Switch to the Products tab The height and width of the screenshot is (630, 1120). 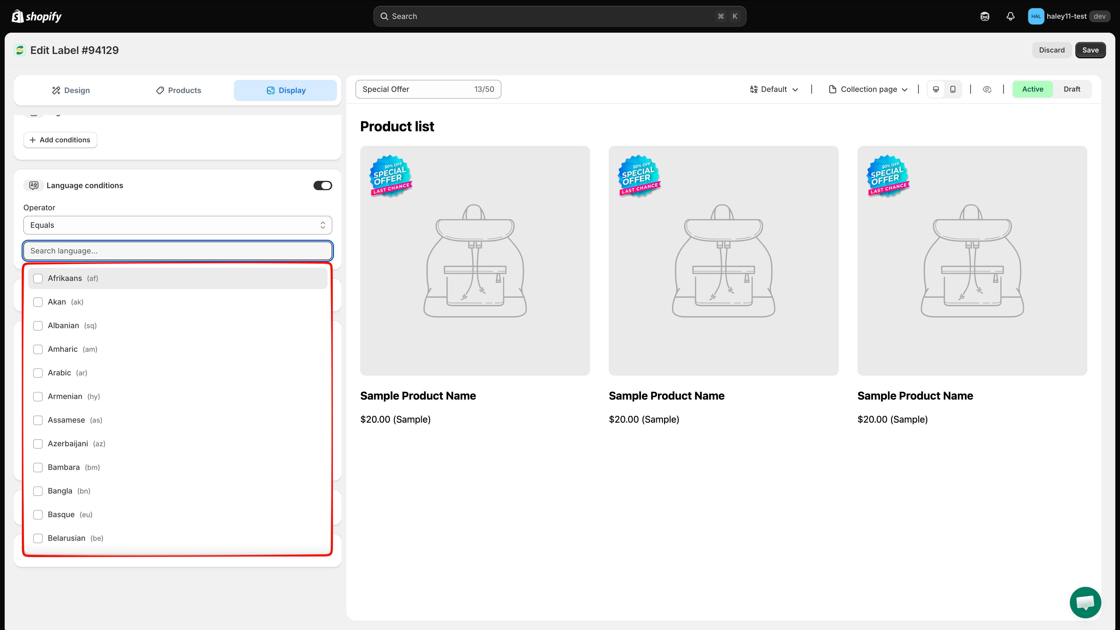click(x=179, y=90)
